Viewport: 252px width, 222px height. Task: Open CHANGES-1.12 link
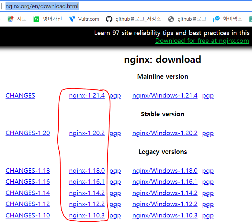click(28, 204)
